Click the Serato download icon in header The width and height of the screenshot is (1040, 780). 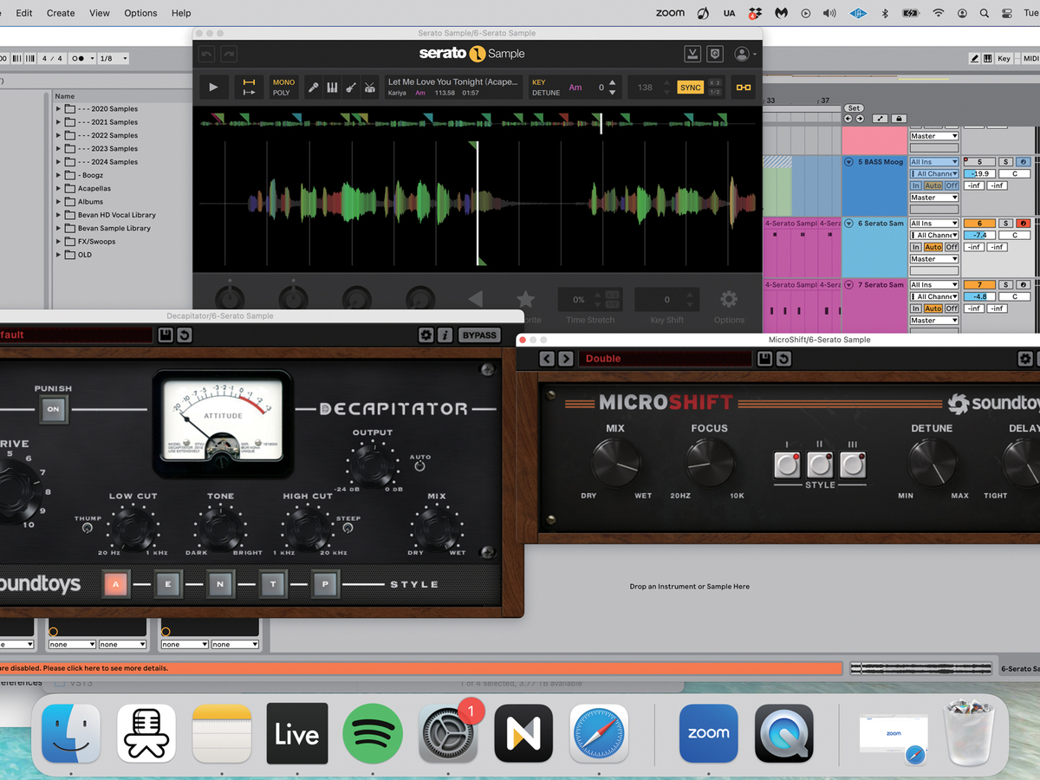(692, 54)
